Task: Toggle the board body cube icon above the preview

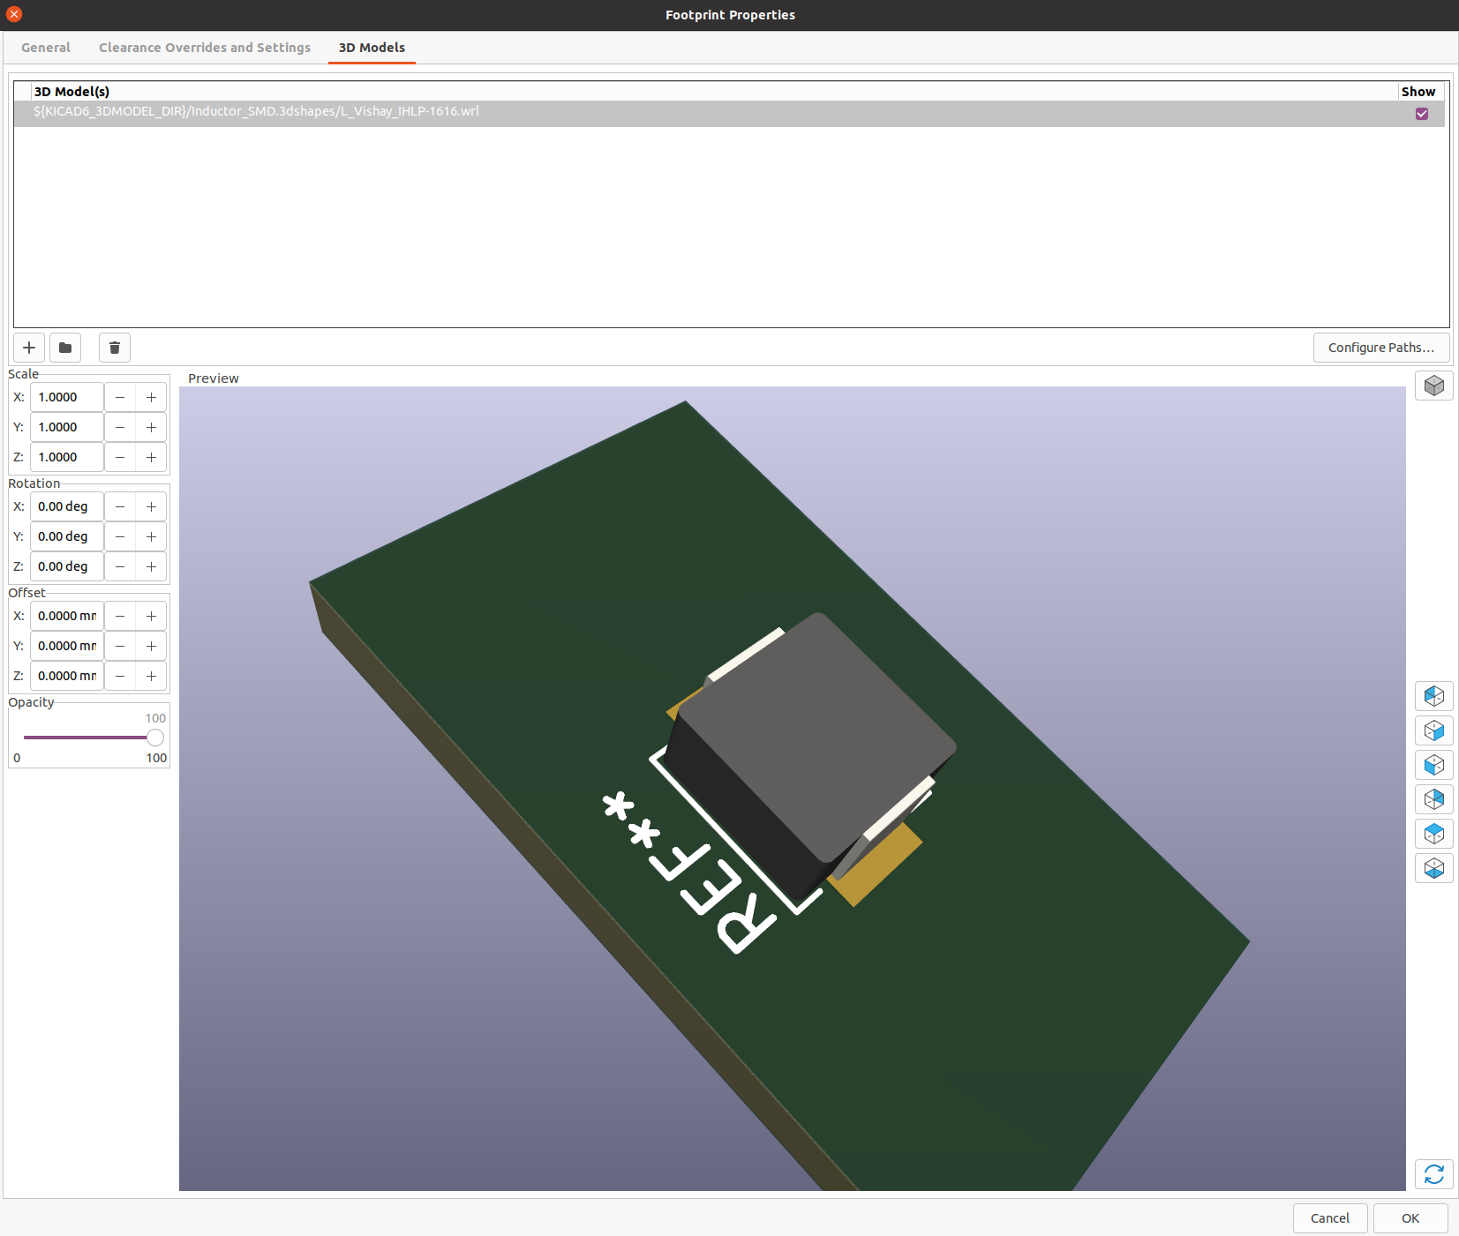Action: coord(1433,386)
